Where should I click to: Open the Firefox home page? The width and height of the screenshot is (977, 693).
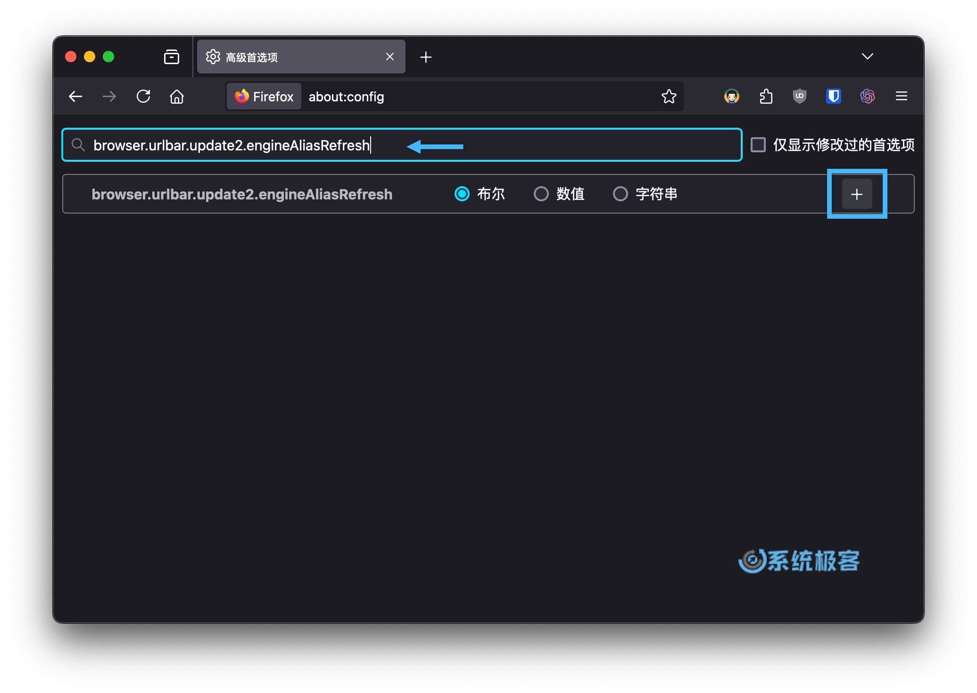click(177, 97)
